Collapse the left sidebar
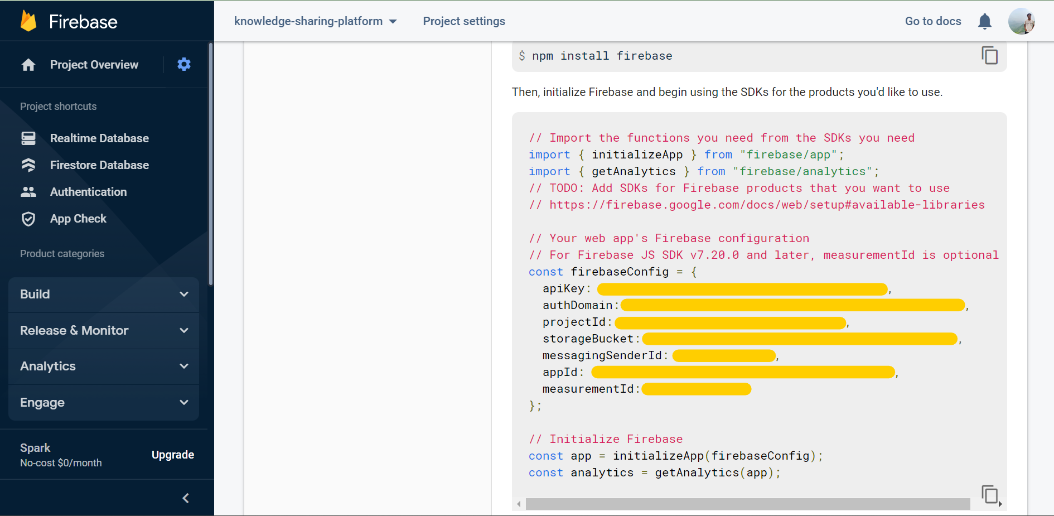Screen dimensions: 1054x516 [186, 498]
